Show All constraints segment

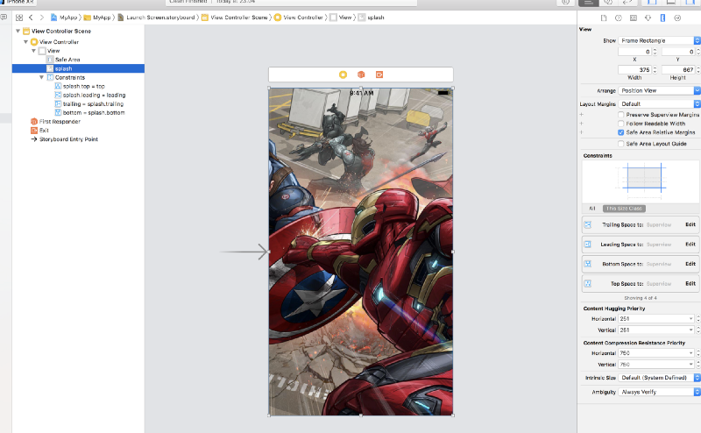(592, 209)
